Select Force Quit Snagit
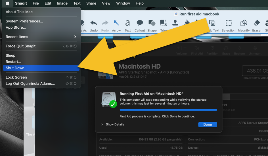 pyautogui.click(x=41, y=46)
